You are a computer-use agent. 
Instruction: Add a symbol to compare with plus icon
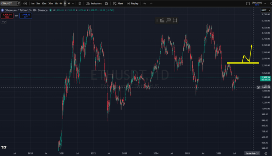pyautogui.click(x=25, y=4)
